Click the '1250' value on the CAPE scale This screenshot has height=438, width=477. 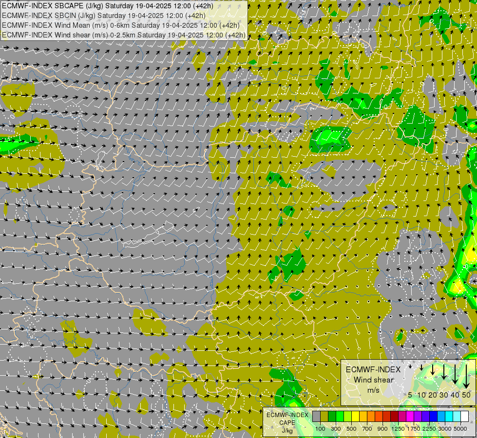pyautogui.click(x=398, y=429)
